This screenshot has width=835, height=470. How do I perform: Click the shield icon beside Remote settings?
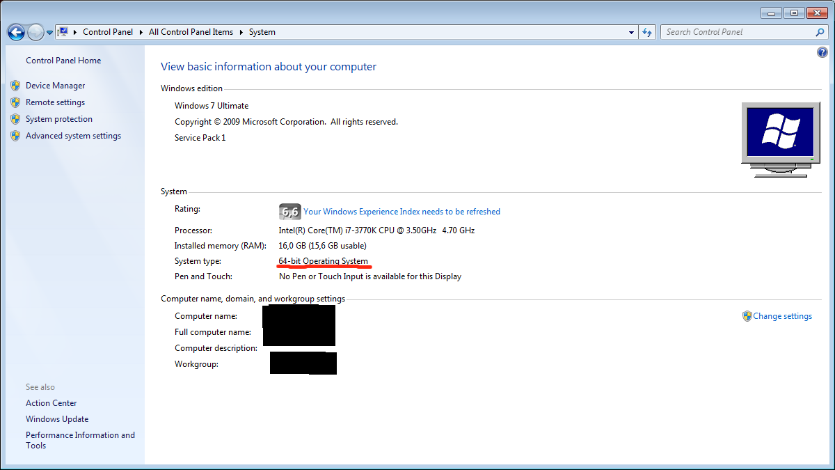[15, 102]
